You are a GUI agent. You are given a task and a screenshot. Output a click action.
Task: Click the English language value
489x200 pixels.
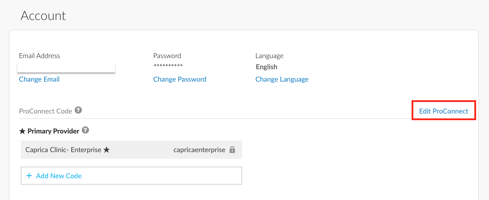coord(267,67)
